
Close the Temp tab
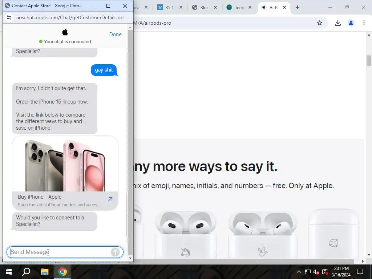(x=250, y=7)
